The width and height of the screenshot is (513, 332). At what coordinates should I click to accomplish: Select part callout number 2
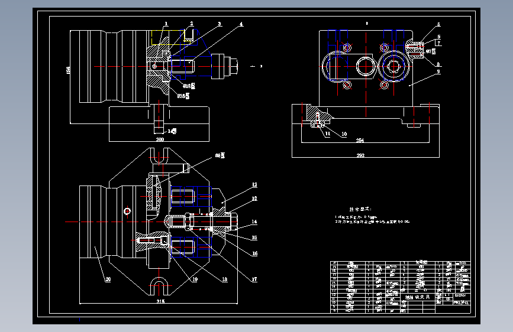point(192,24)
